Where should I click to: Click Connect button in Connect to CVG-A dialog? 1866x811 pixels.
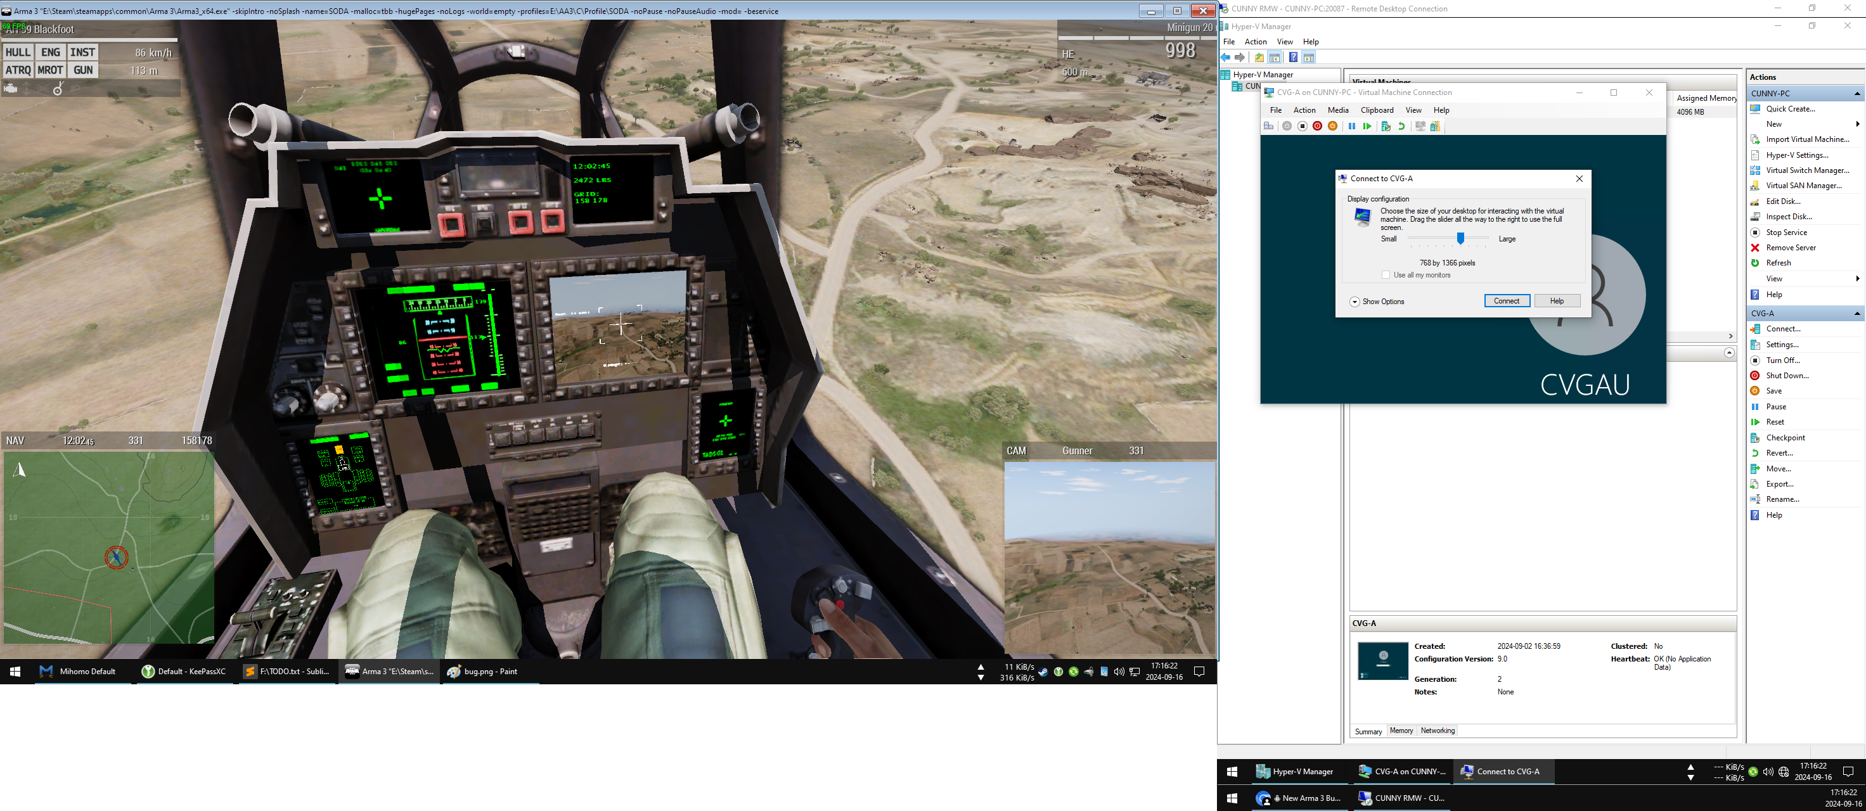[x=1507, y=301]
